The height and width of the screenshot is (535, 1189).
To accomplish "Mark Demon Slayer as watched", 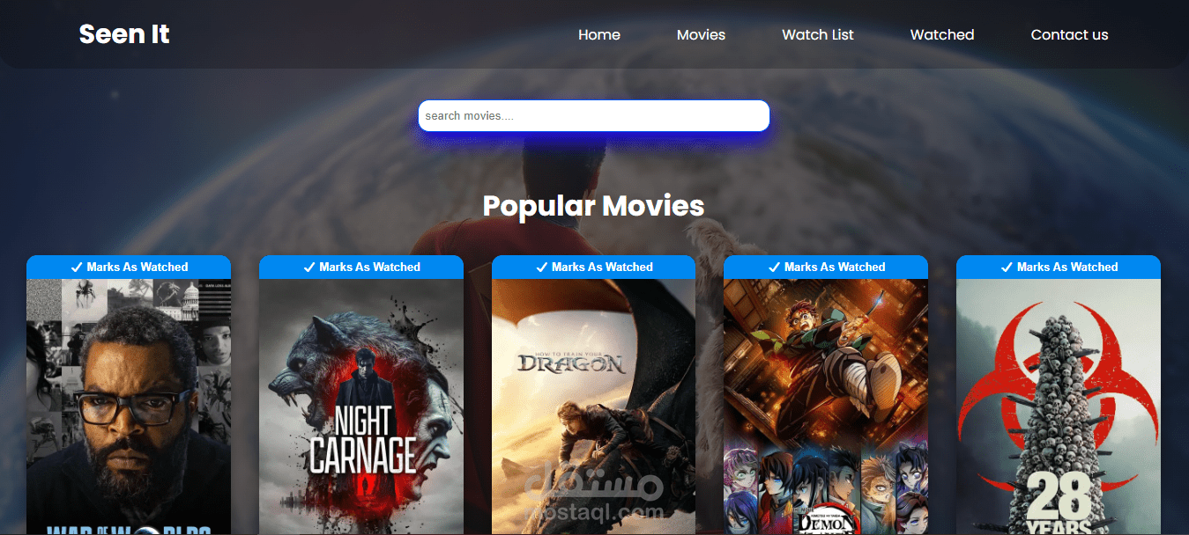I will pos(826,267).
